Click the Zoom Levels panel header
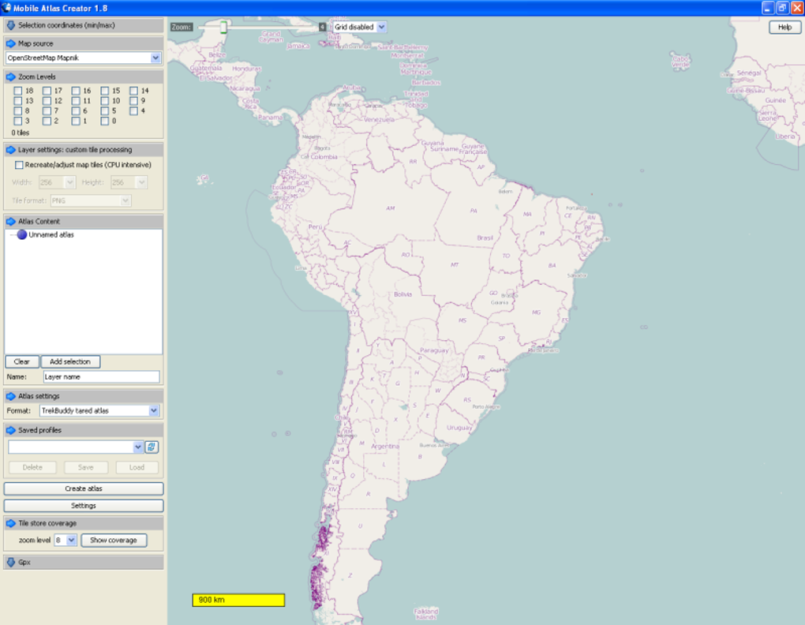The height and width of the screenshot is (625, 805). click(83, 77)
